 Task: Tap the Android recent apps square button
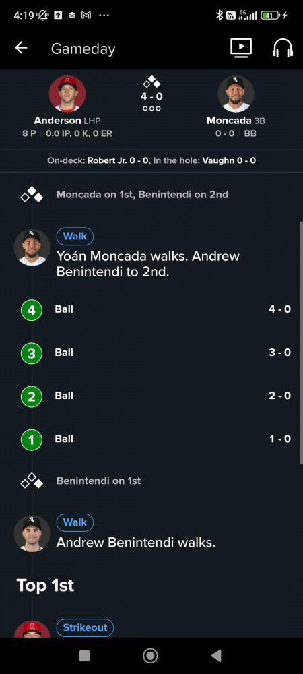[x=85, y=656]
